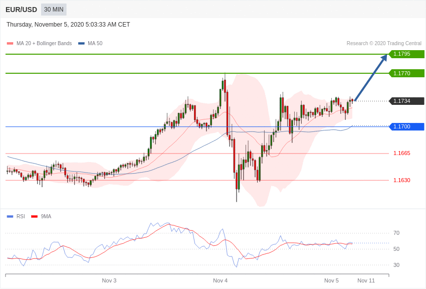Image resolution: width=426 pixels, height=289 pixels.
Task: Click the MA 20 + Bollinger Bands legend label
Action: pos(44,43)
